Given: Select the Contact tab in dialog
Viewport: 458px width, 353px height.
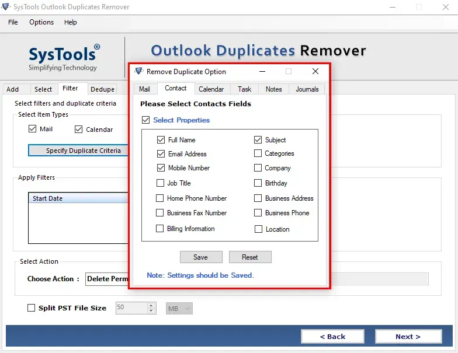Looking at the screenshot, I should coord(175,88).
